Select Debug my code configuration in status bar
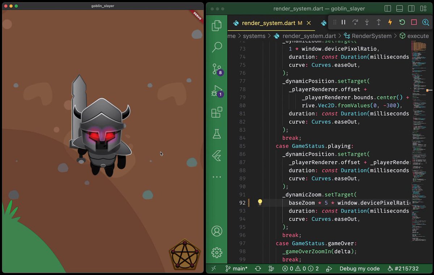This screenshot has width=434, height=275. (x=359, y=269)
